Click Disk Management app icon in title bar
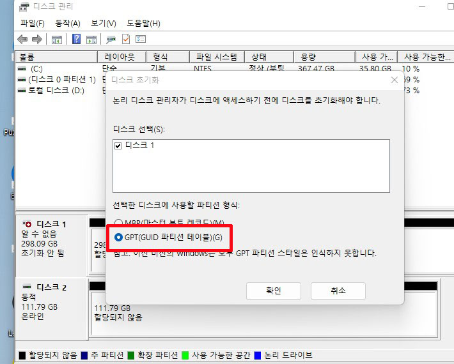Viewport: 454px width, 364px height. pyautogui.click(x=24, y=6)
